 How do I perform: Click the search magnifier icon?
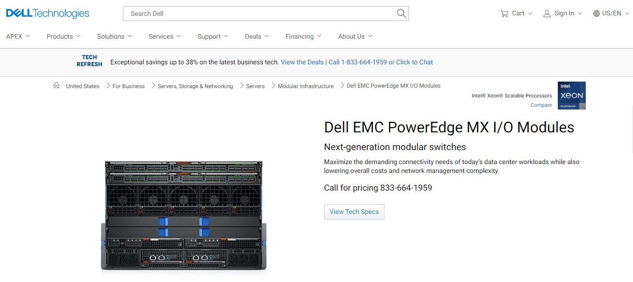click(401, 14)
